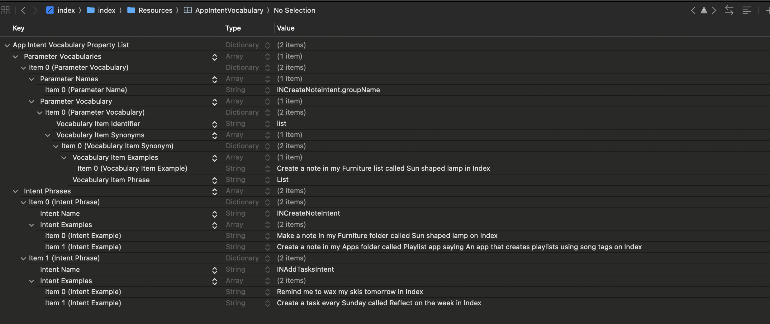The height and width of the screenshot is (324, 770).
Task: Go back in editor history
Action: click(23, 11)
